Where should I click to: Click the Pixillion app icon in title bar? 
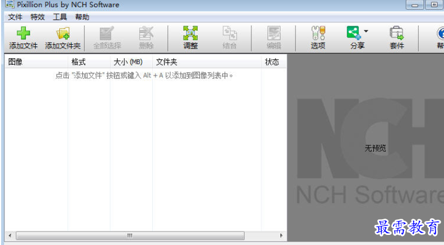10,4
